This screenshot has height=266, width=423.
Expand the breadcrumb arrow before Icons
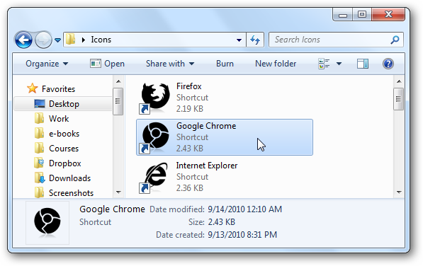coord(84,40)
